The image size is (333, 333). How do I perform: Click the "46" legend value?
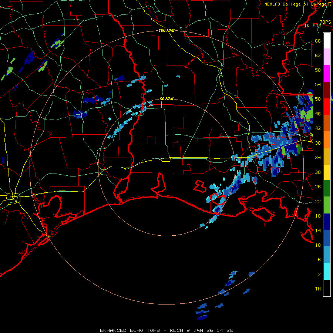(x=318, y=114)
